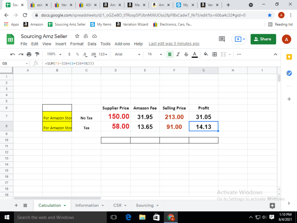The height and width of the screenshot is (223, 297).
Task: Toggle Strikethrough formatting
Action: [x=186, y=54]
